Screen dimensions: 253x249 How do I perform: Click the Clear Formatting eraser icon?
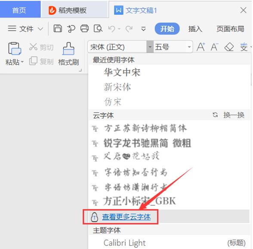pyautogui.click(x=229, y=47)
